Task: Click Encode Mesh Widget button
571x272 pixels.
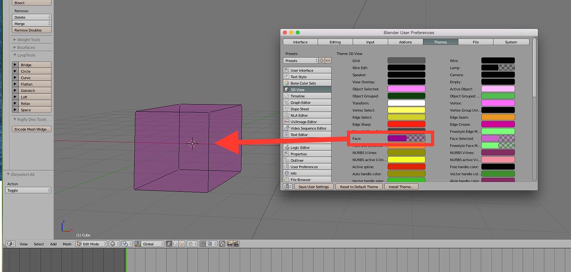Action: [32, 129]
